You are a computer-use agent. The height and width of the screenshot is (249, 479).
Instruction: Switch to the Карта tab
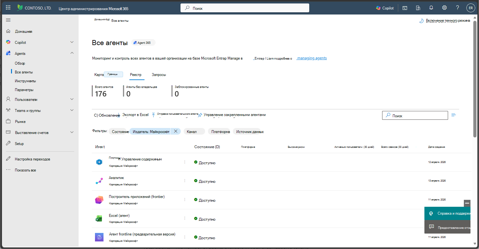[99, 75]
